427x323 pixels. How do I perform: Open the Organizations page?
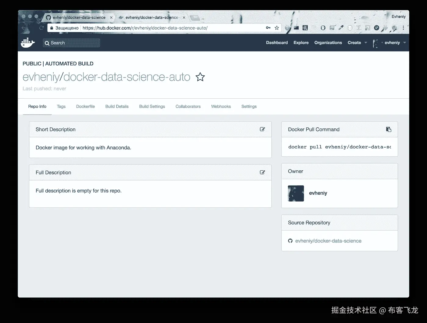tap(328, 43)
